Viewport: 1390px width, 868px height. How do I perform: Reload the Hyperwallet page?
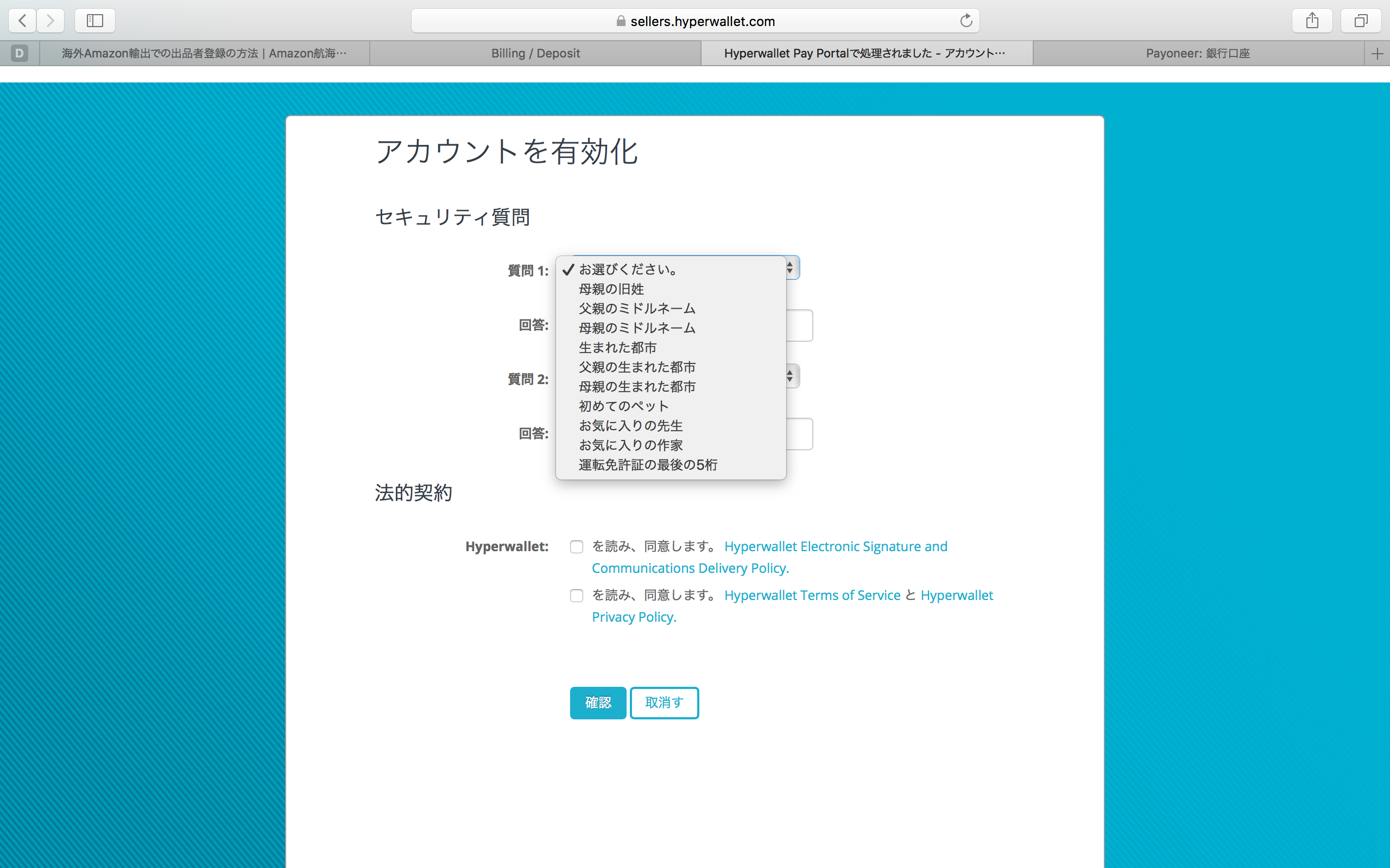tap(966, 21)
